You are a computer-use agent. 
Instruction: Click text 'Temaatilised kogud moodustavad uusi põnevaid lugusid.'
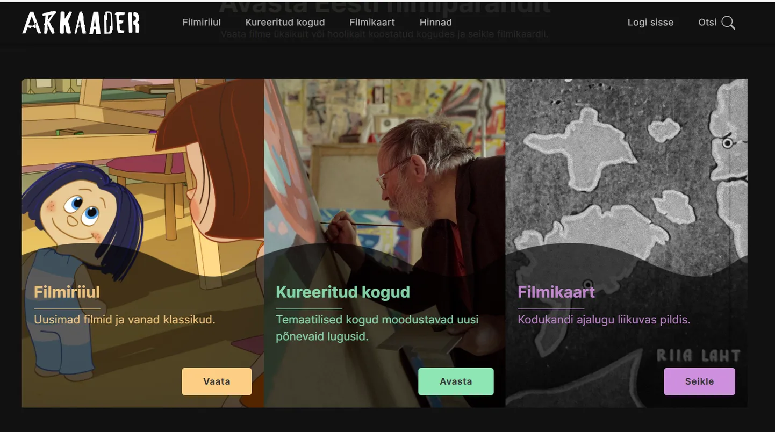tap(377, 328)
